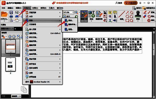Open the 工具(T) menu
The height and width of the screenshot is (99, 156).
tap(51, 8)
